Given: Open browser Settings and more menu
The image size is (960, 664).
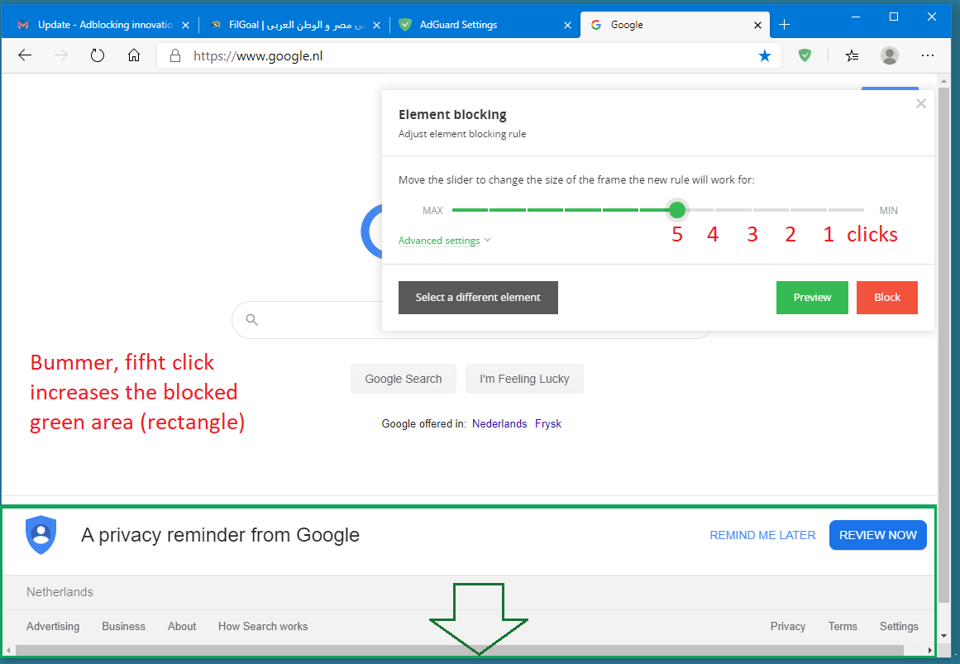Looking at the screenshot, I should 928,55.
